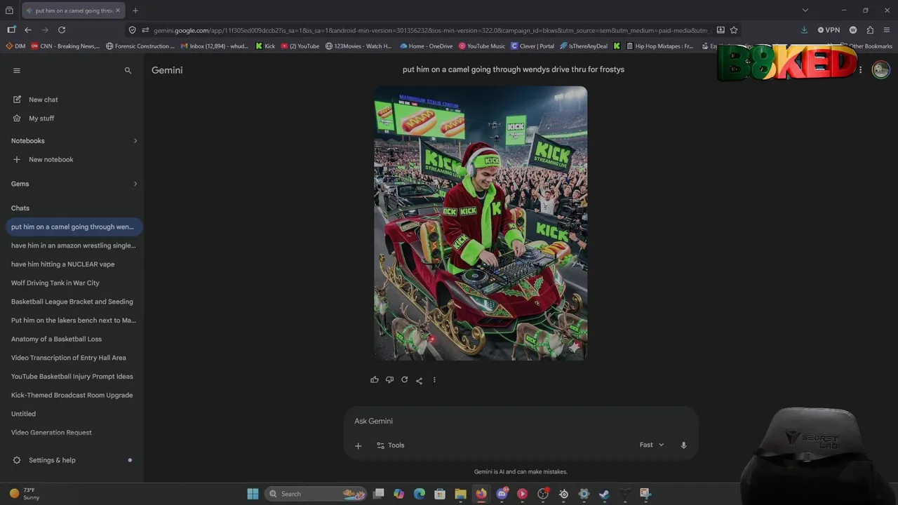Open chat 'YouTube Basketball Injury Prompt Ideas'
Viewport: 898px width, 505px height.
point(74,377)
